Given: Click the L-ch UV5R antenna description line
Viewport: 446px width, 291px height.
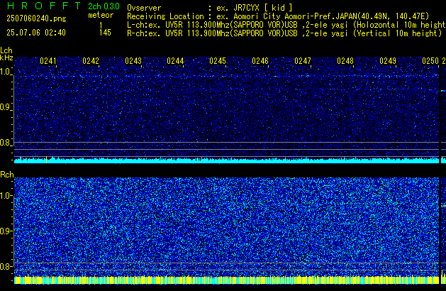Looking at the screenshot, I should [286, 25].
